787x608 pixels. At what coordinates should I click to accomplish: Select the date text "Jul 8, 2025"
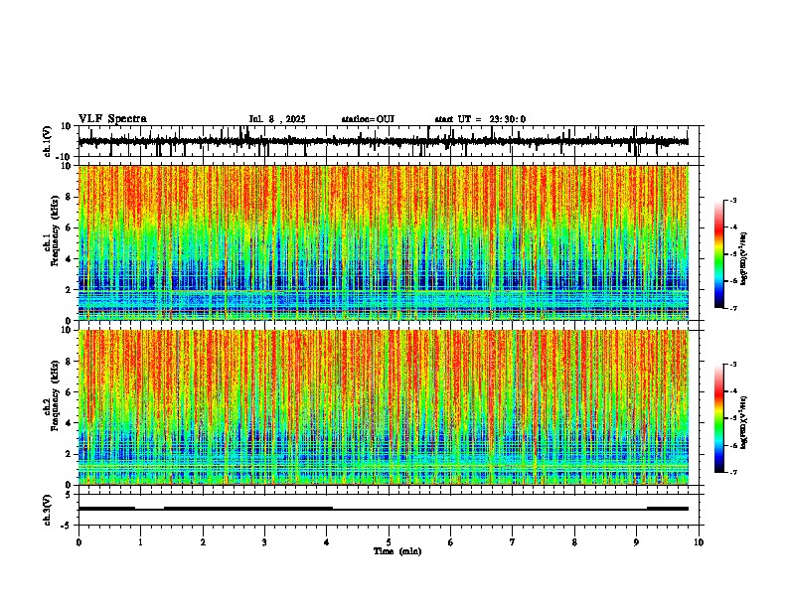277,119
